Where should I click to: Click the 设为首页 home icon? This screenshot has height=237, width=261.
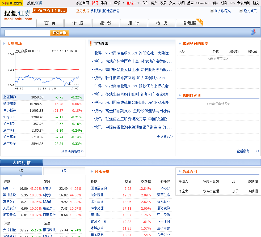[x=241, y=11]
